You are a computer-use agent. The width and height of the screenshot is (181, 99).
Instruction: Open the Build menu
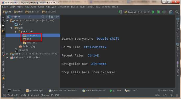75,7
